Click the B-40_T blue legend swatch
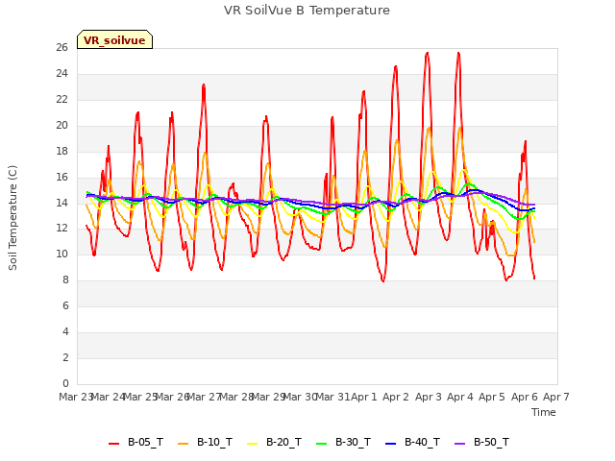615x461 pixels. click(391, 444)
